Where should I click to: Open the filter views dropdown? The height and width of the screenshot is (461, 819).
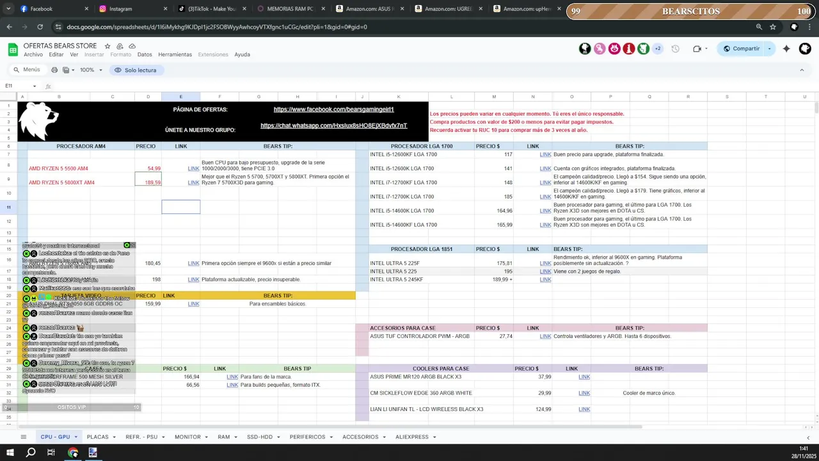click(68, 70)
